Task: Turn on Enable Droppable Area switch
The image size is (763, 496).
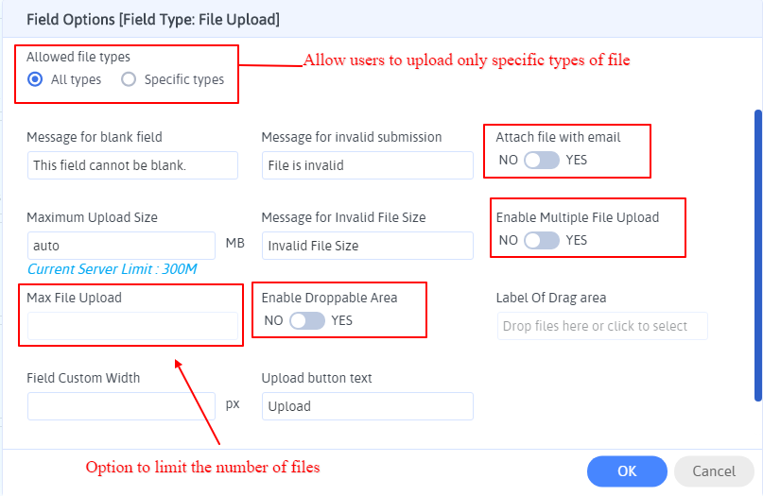Action: click(307, 320)
